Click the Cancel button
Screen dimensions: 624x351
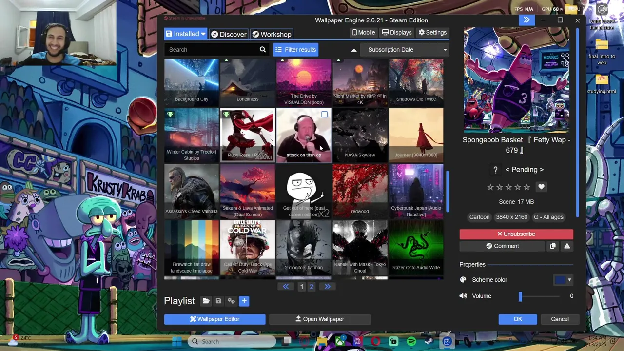point(560,319)
